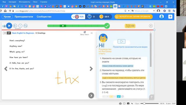Open the Окно browser menu
186x105 pixels.
pyautogui.click(x=35, y=2)
